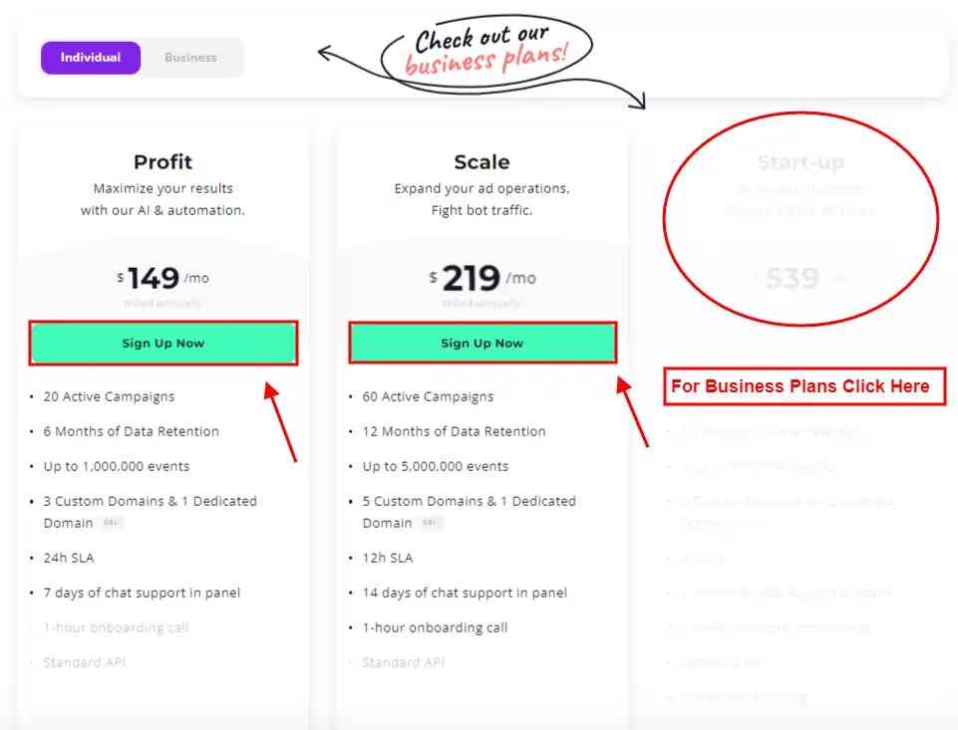Click the faded $539 price
This screenshot has height=730, width=958.
(x=793, y=278)
